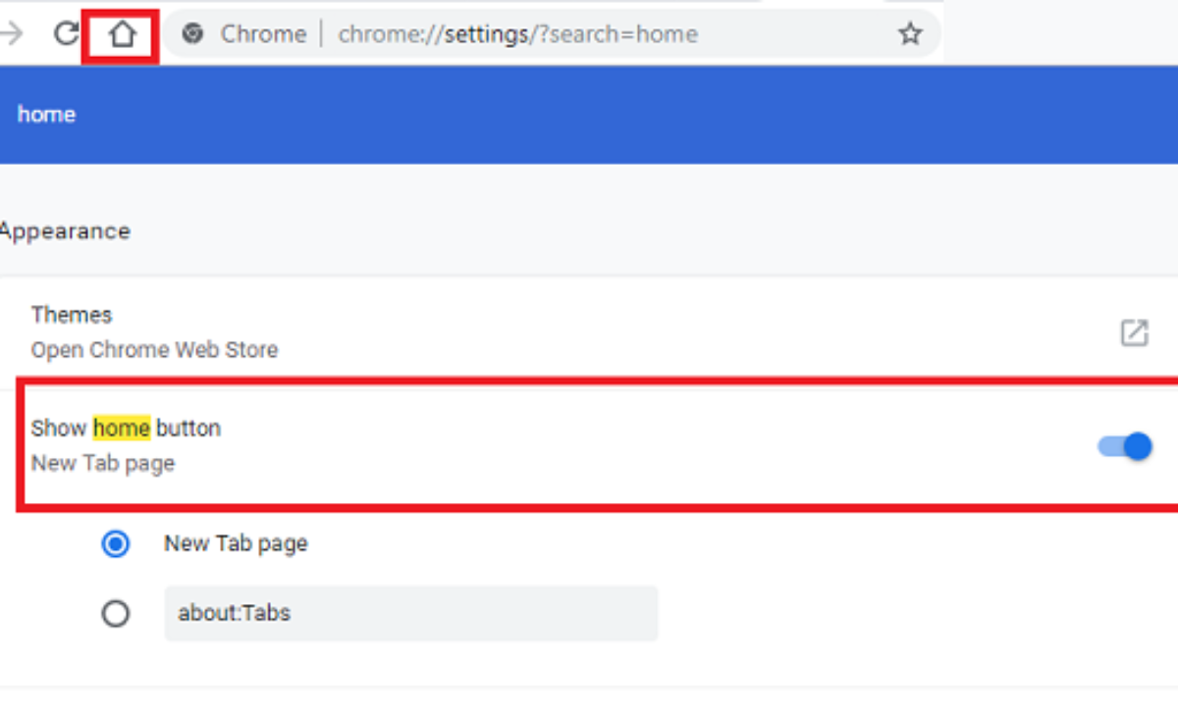Click the about:Tabs custom URL field
Viewport: 1178px width, 706px height.
pos(410,614)
